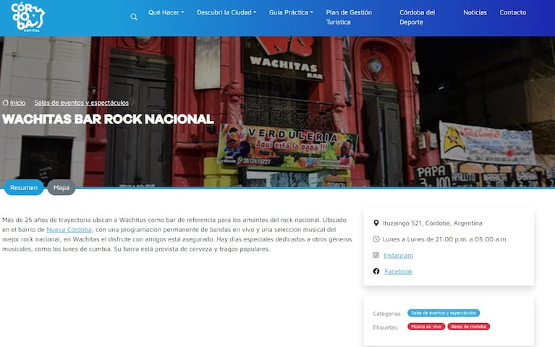Click the clock icon by opening hours

[x=376, y=239]
